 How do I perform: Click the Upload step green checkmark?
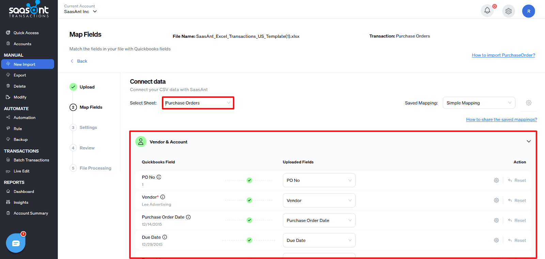[x=73, y=87]
